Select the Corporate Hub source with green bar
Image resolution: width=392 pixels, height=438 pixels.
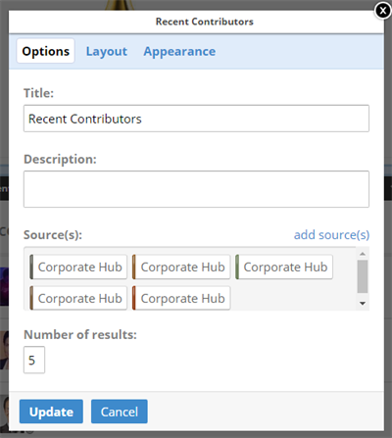click(x=284, y=267)
